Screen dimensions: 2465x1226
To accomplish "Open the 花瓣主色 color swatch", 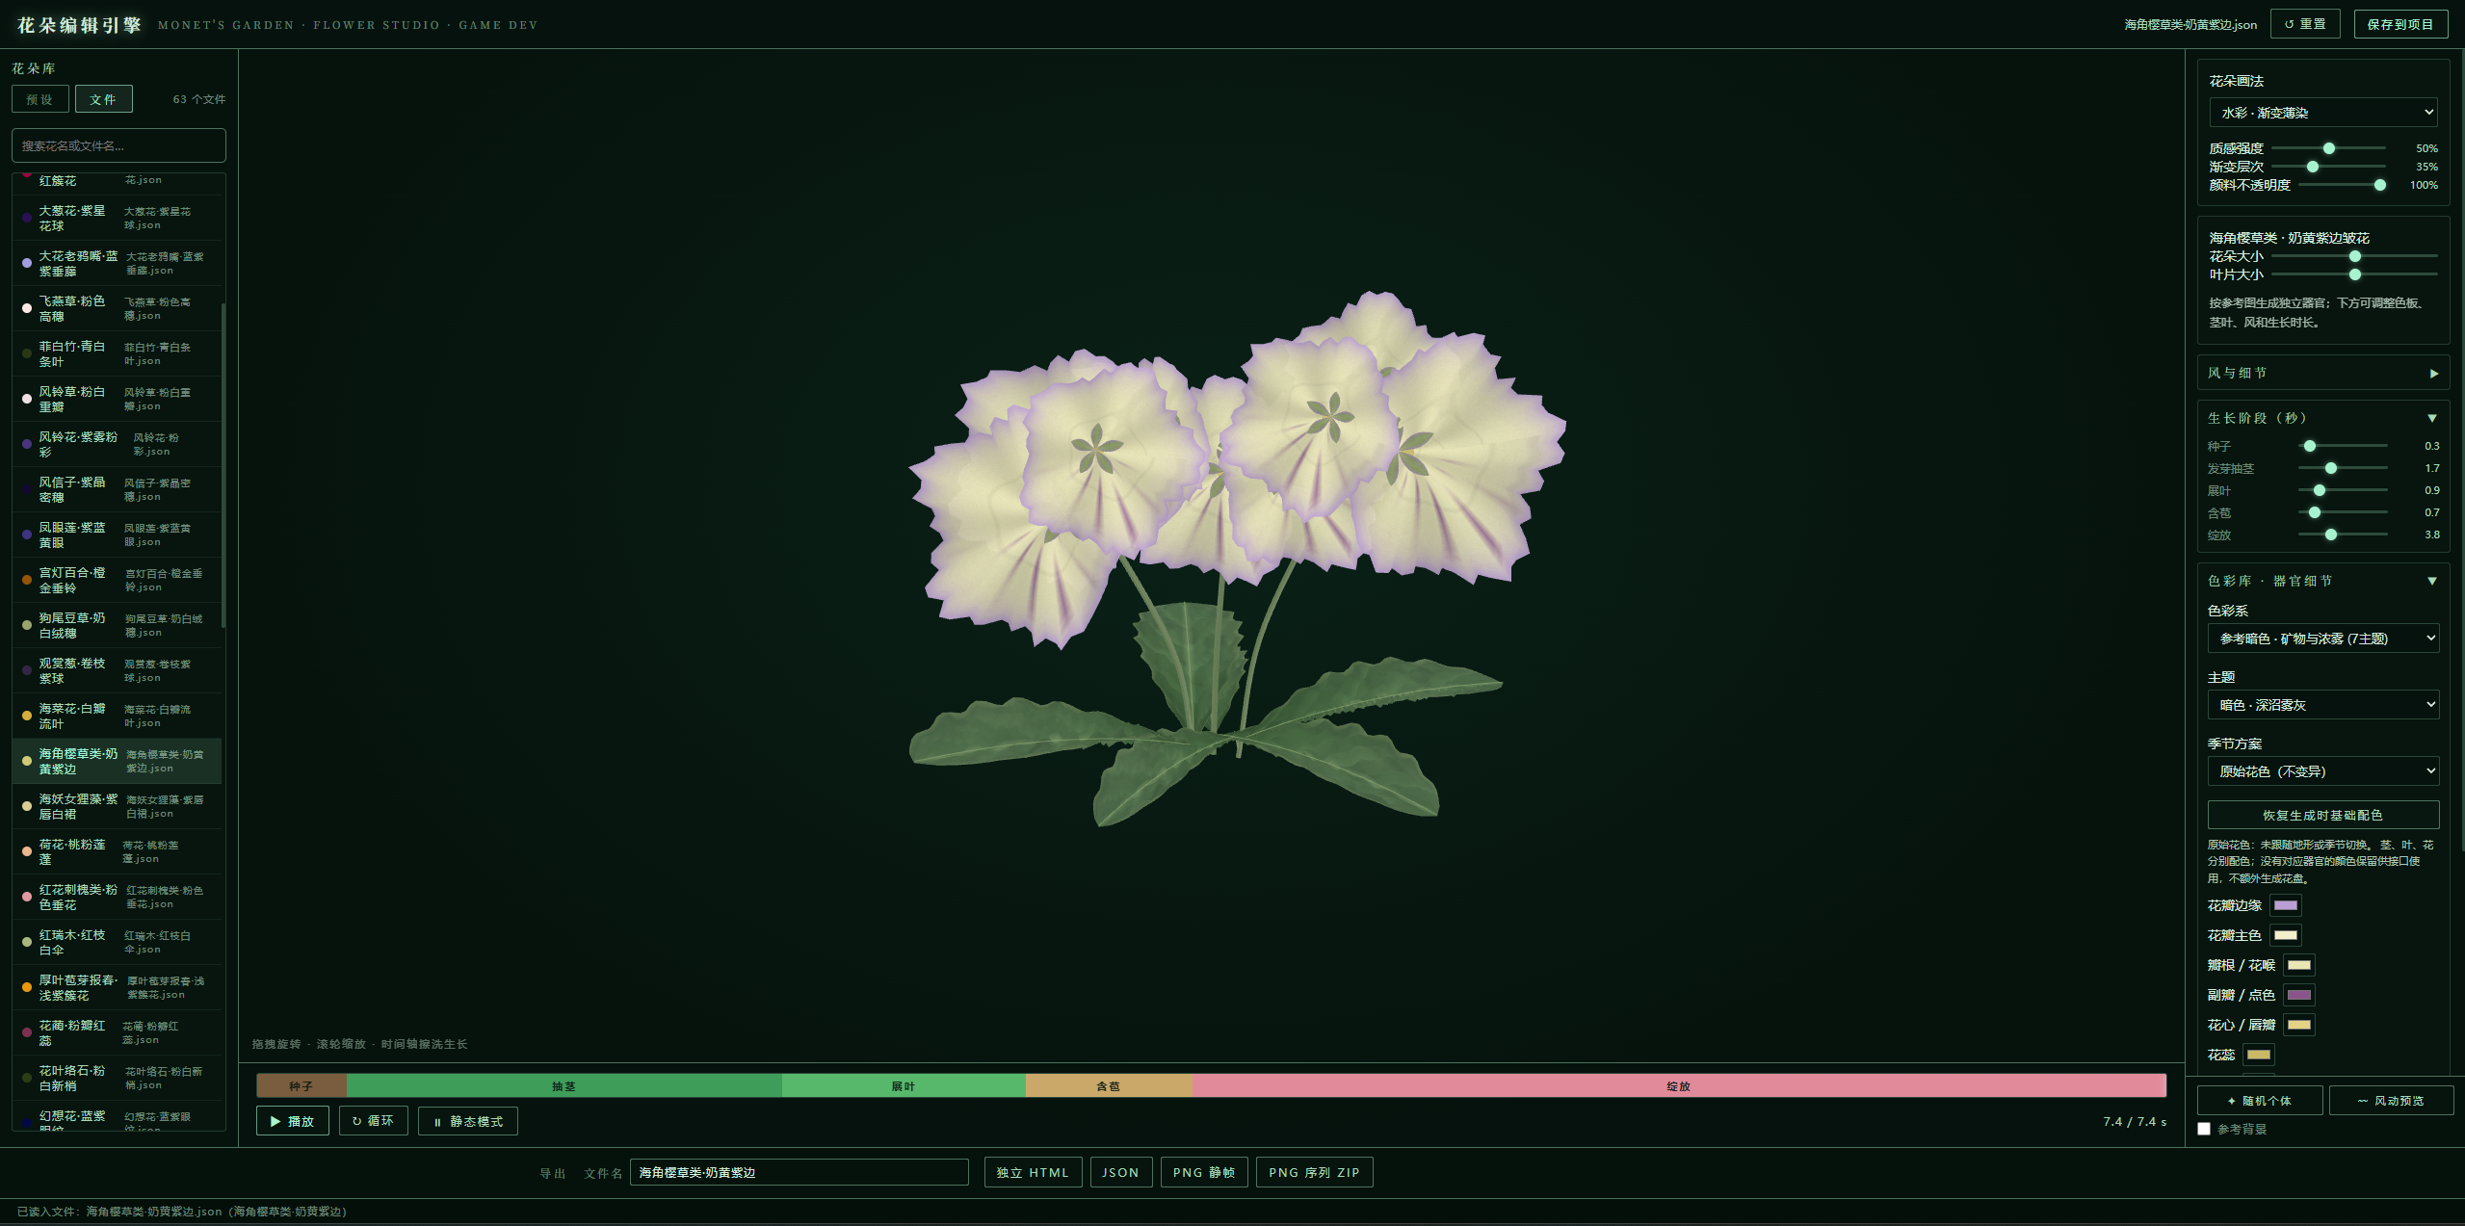I will (2285, 935).
